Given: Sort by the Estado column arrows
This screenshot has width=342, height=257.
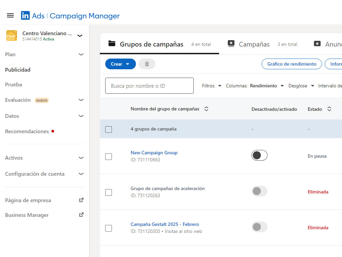Looking at the screenshot, I should 329,109.
